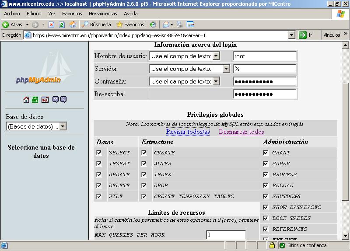Image resolution: width=350 pixels, height=251 pixels.
Task: Click the IE page icon in status bar
Action: 4,245
